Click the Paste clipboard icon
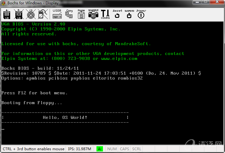 tap(81, 14)
